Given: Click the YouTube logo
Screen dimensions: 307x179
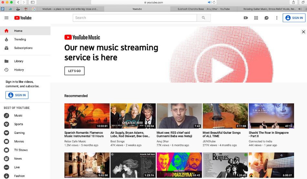Looking at the screenshot, I should pos(23,18).
